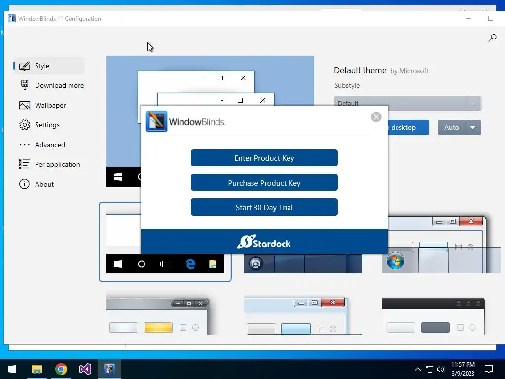The image size is (505, 379).
Task: Click the WindowBlinds title bar app icon
Action: 12,18
